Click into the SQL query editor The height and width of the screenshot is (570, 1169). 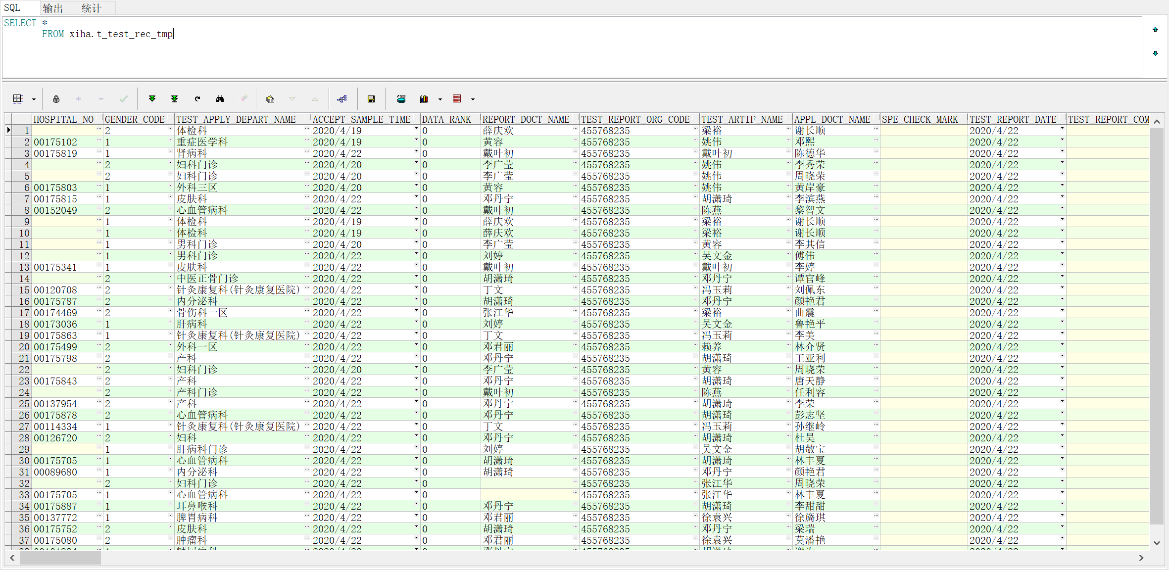coord(572,47)
